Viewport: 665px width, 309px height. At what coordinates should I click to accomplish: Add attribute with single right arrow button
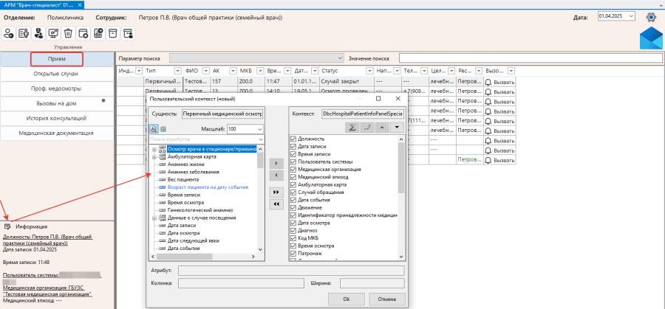coord(276,163)
